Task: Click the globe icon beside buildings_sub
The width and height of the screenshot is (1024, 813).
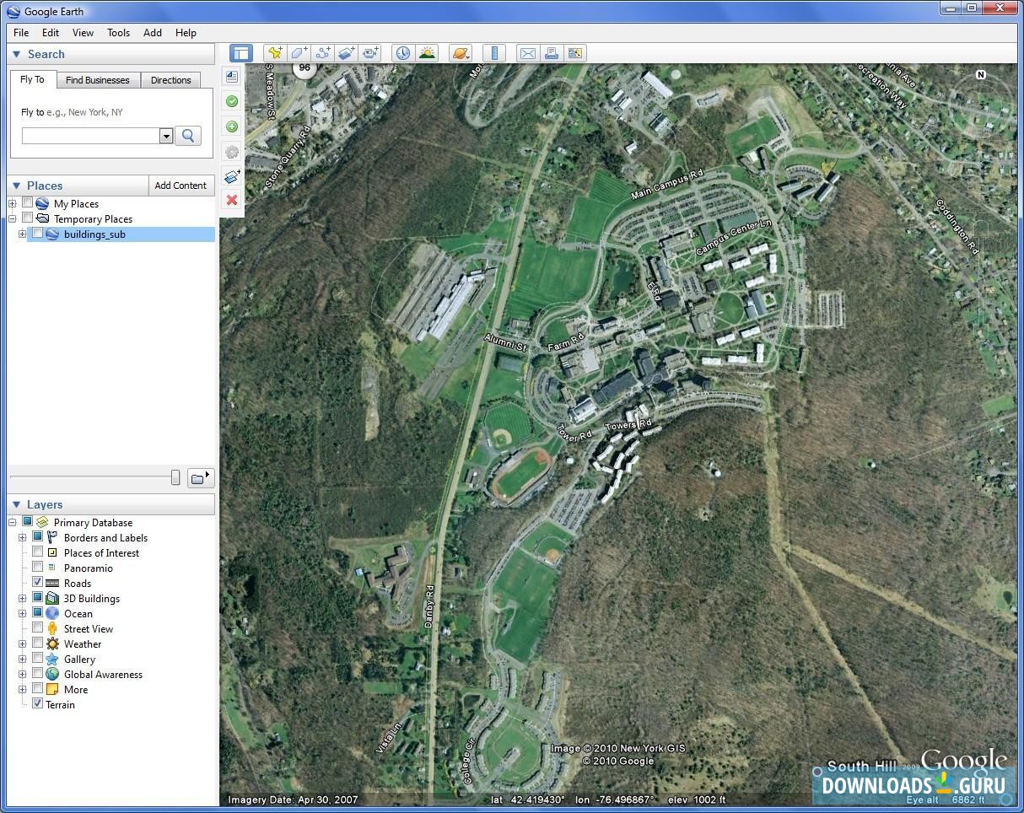Action: (52, 234)
